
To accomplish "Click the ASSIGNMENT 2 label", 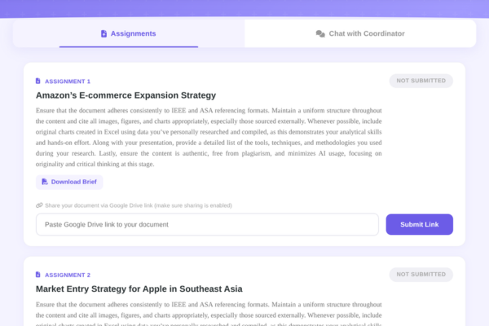I will (x=68, y=275).
